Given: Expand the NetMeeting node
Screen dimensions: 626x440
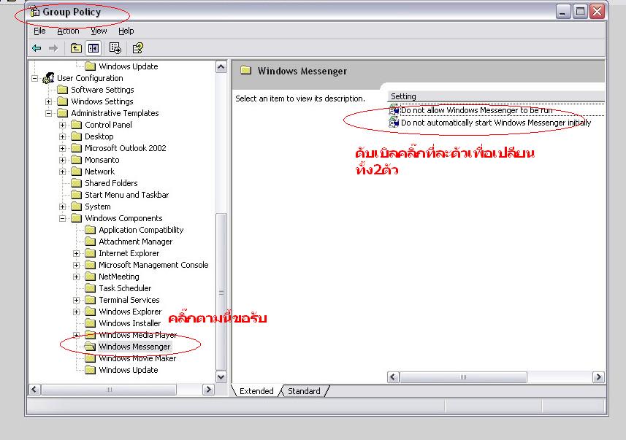Looking at the screenshot, I should pos(76,277).
